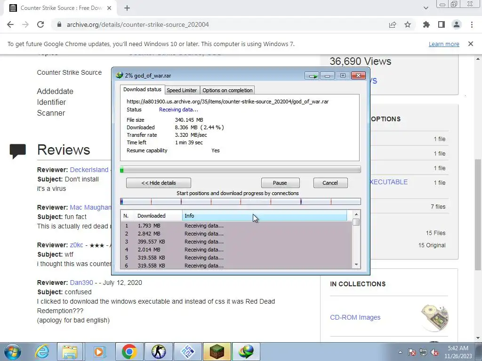The image size is (482, 361).
Task: Select connection row 2 with 2.842 MB
Action: click(236, 234)
